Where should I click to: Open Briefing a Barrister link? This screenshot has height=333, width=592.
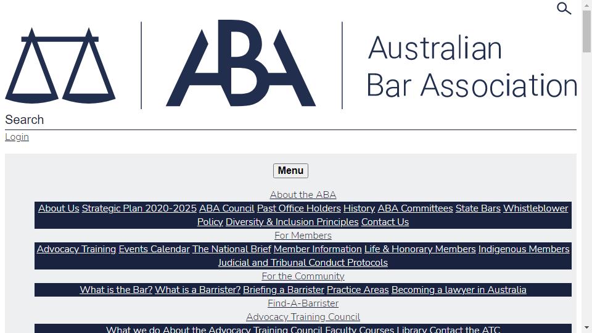(284, 290)
